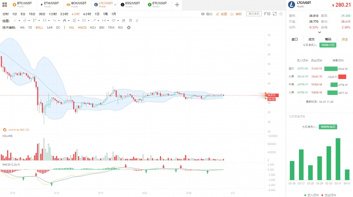Enable the BBI sub-indicator
353x197 pixels.
click(102, 28)
